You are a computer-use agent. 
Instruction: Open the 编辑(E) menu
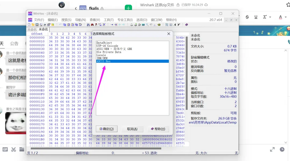pyautogui.click(x=53, y=20)
